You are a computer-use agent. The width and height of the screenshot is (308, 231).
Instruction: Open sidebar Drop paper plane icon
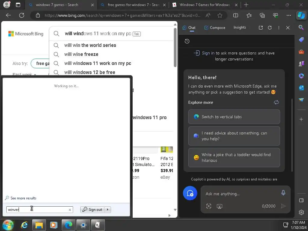pos(301,100)
